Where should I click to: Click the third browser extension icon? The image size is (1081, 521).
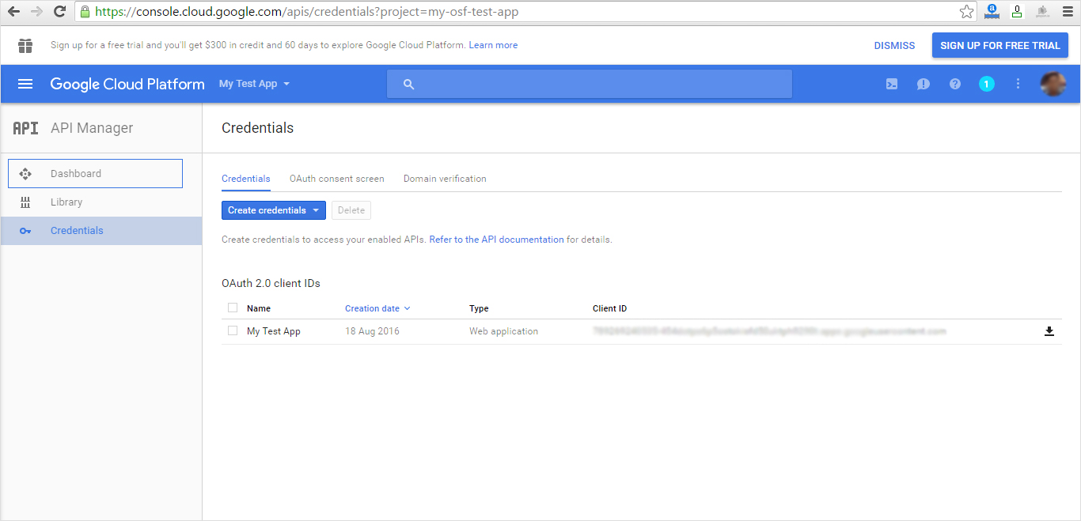pos(1042,12)
